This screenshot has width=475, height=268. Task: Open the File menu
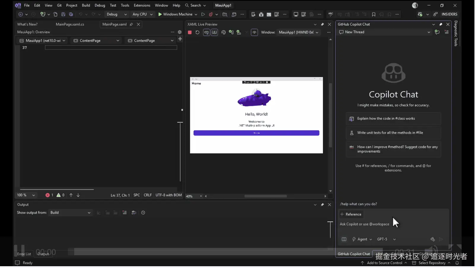click(x=27, y=5)
